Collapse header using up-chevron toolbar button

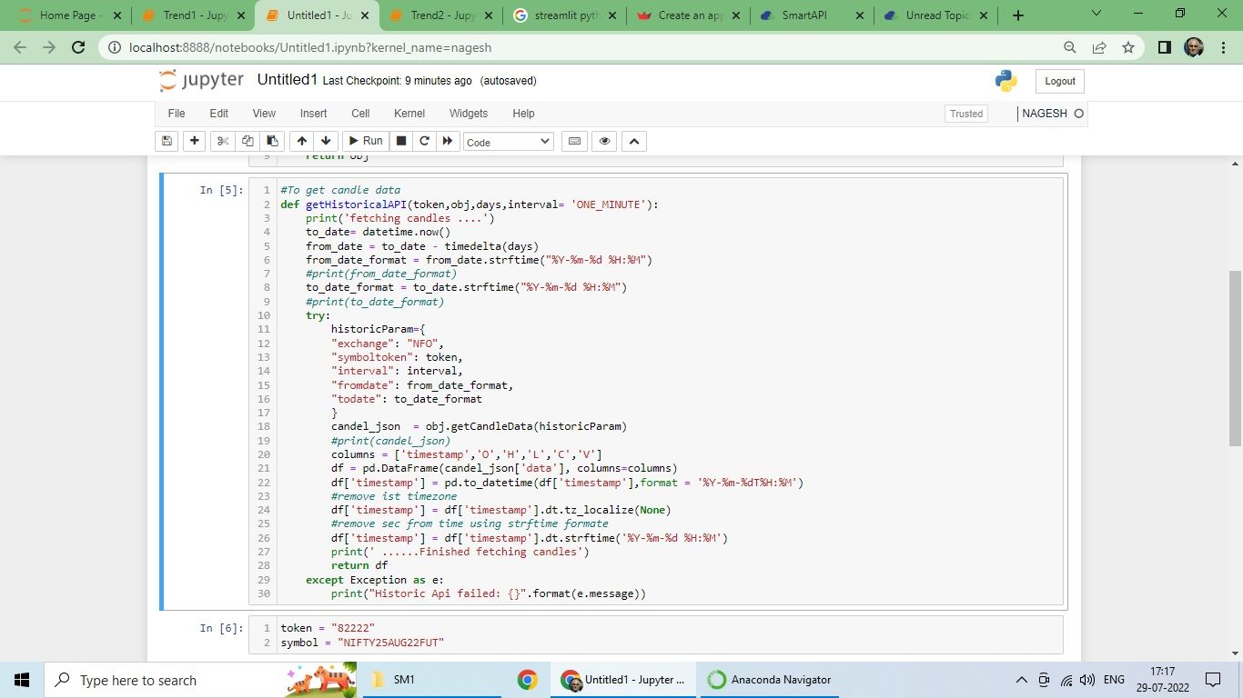[x=634, y=141]
